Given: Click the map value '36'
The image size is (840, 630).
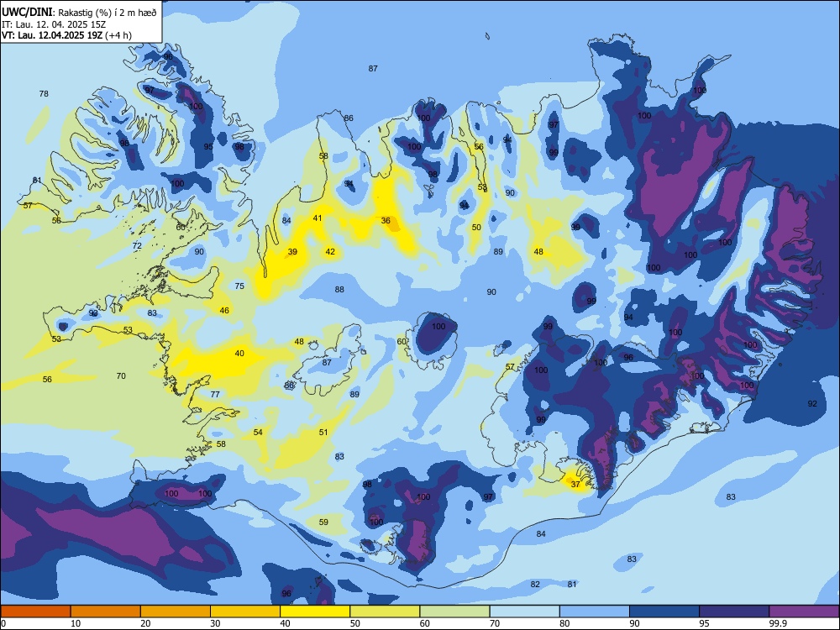Looking at the screenshot, I should point(386,221).
